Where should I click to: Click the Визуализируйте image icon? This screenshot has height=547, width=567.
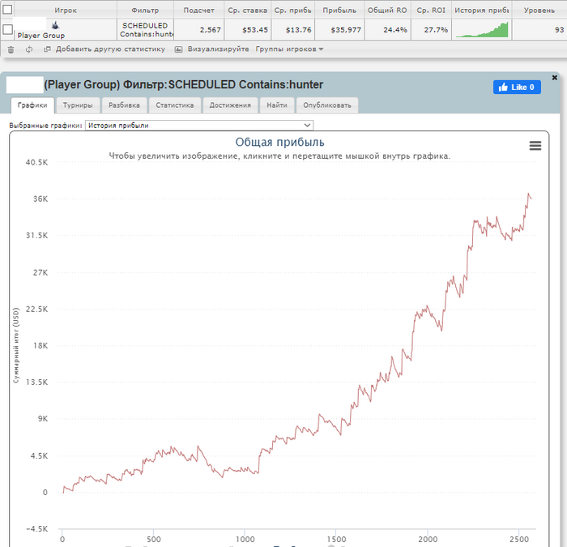click(178, 49)
